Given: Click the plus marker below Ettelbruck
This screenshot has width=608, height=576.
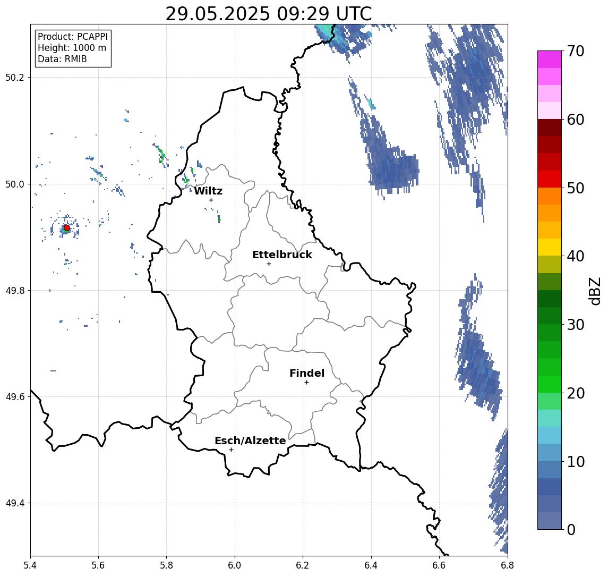Looking at the screenshot, I should click(x=269, y=264).
